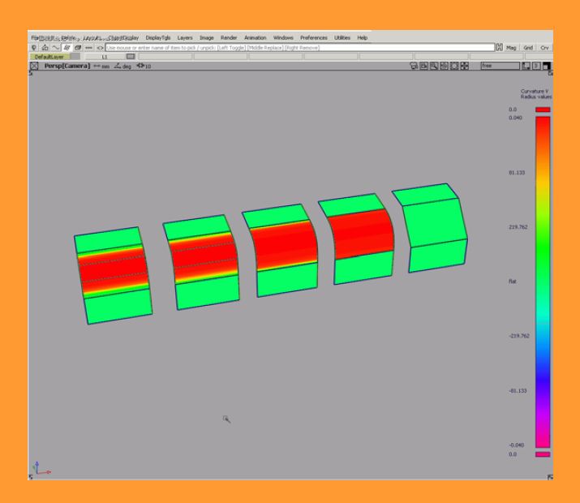This screenshot has width=580, height=503.
Task: Click the four-arrows maximize view icon
Action: pos(465,66)
